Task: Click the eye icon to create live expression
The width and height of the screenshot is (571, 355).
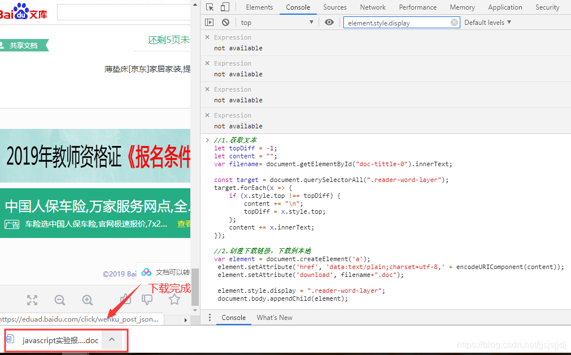Action: 329,22
